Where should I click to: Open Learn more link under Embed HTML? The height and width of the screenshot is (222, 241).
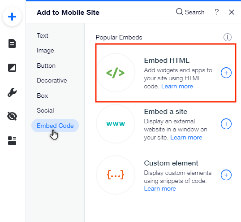coord(177,87)
